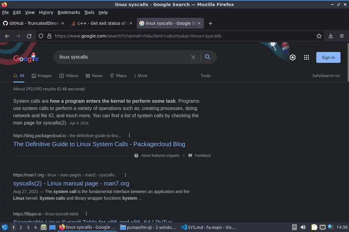Open the History menu
349x232 pixels.
coord(46,12)
